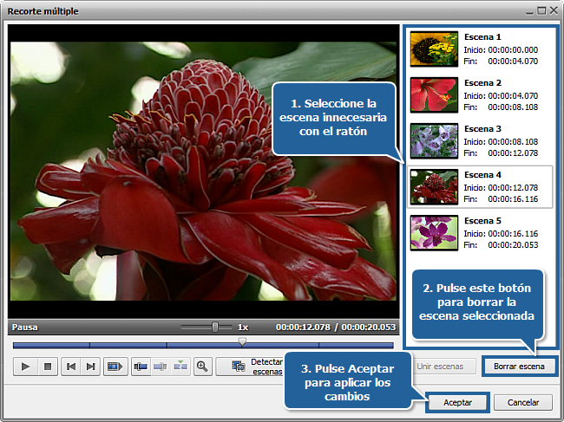This screenshot has width=564, height=422.
Task: Click the Cancelar button
Action: (x=523, y=402)
